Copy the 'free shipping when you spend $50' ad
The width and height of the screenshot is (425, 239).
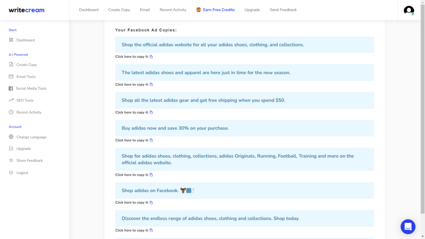(x=151, y=112)
